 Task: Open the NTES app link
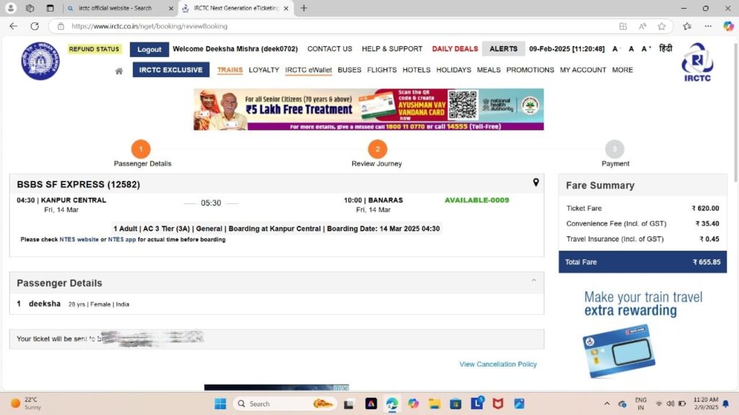coord(122,239)
